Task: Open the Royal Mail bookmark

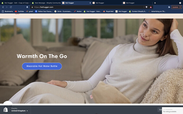Action: point(108,11)
